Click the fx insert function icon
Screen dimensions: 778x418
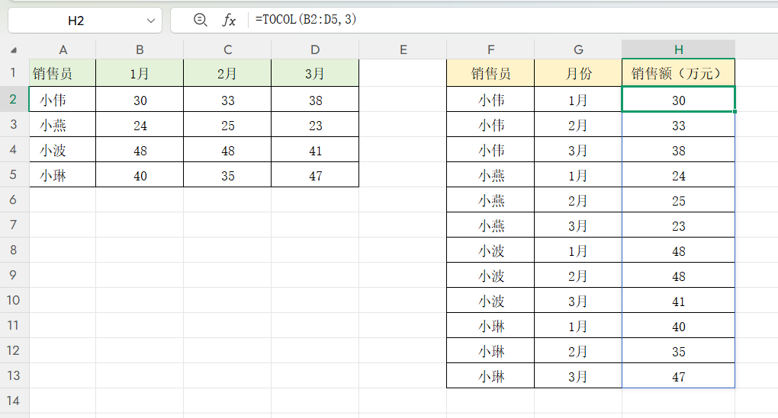[x=229, y=21]
